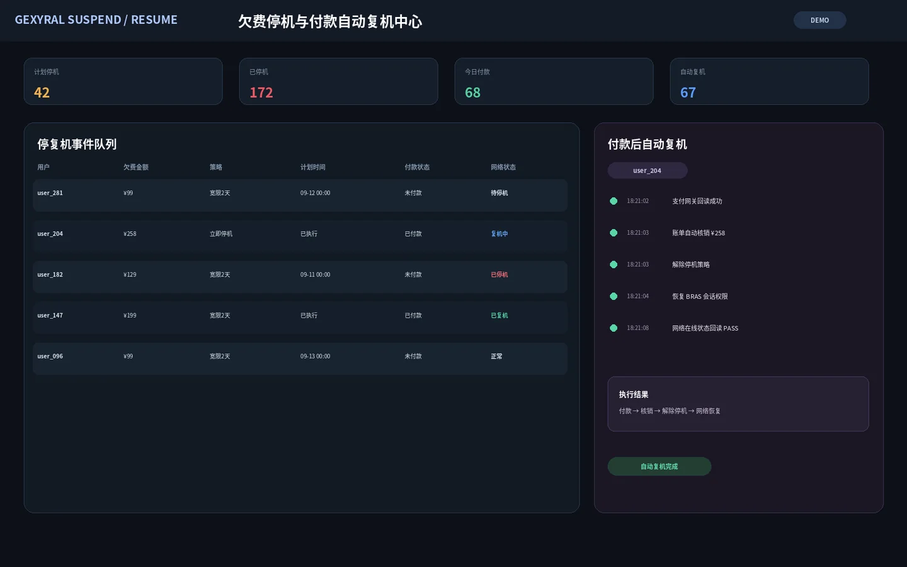Open the 自动复机 stat card

pyautogui.click(x=770, y=81)
